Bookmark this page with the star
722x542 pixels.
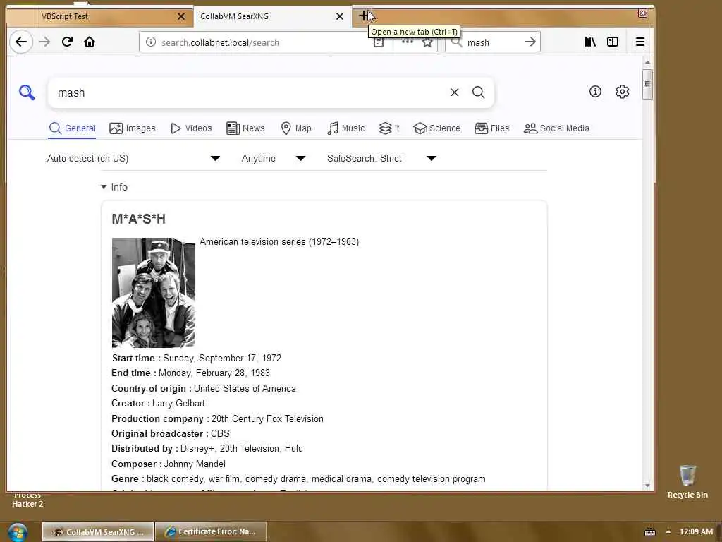(427, 42)
